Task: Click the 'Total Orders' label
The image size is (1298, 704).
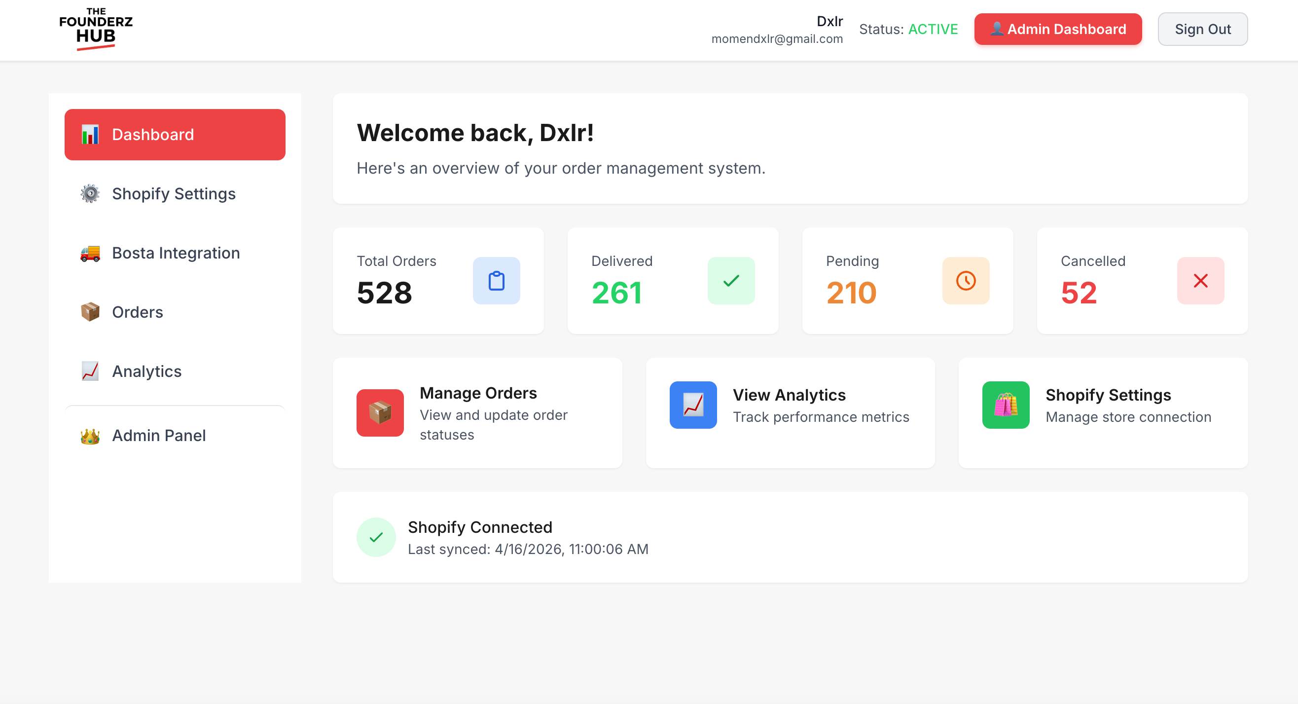Action: click(x=397, y=261)
